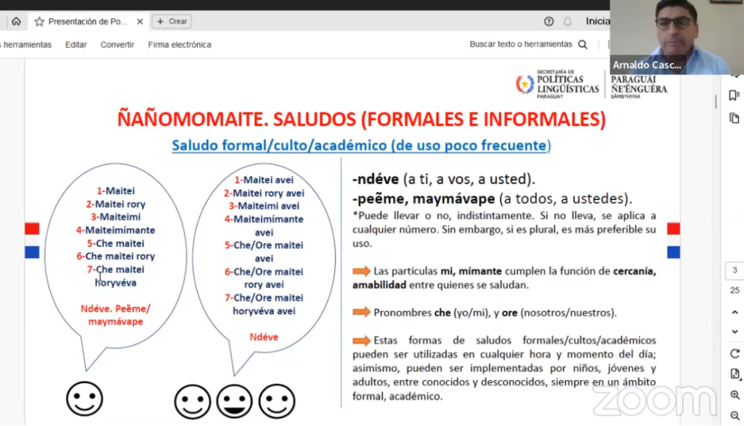
Task: Close the Presentación de Po... tab
Action: [x=140, y=21]
